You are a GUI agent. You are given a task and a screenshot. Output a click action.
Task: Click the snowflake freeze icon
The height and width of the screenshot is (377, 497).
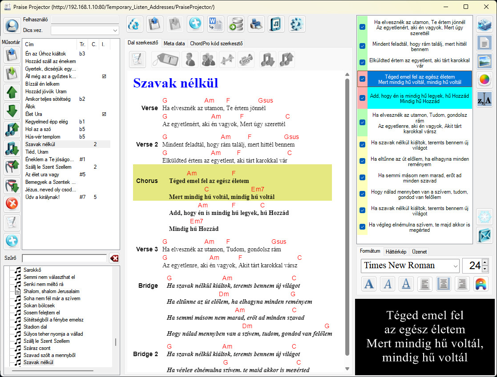(x=484, y=216)
